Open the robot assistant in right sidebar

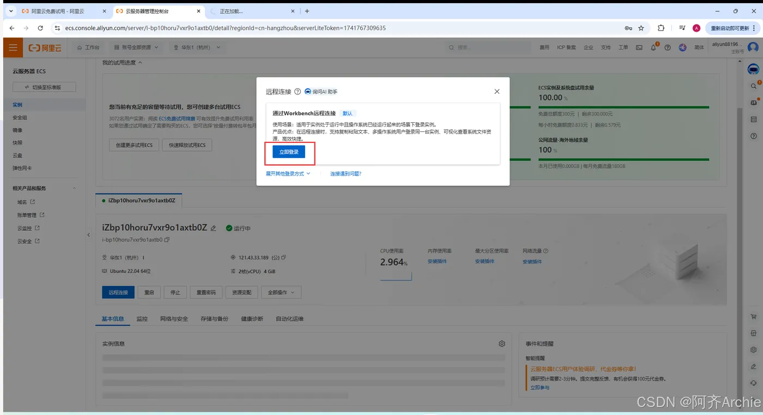[753, 69]
